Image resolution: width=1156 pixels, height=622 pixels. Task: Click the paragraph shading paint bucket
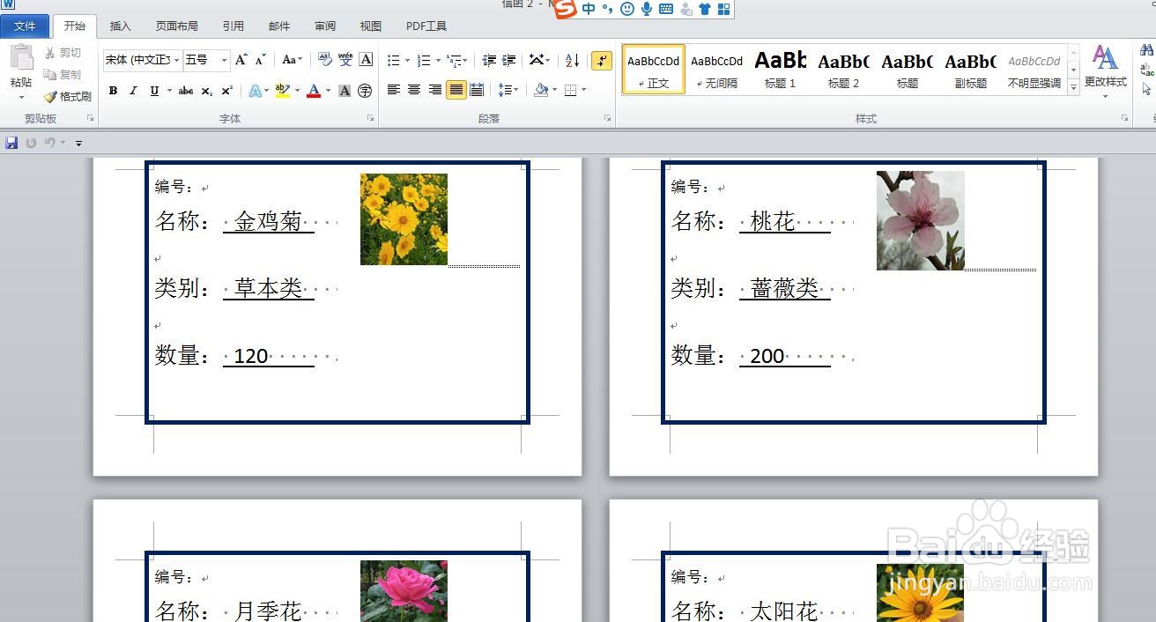(x=541, y=90)
